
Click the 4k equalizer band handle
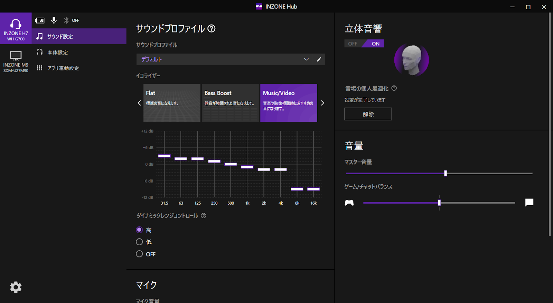pos(281,169)
